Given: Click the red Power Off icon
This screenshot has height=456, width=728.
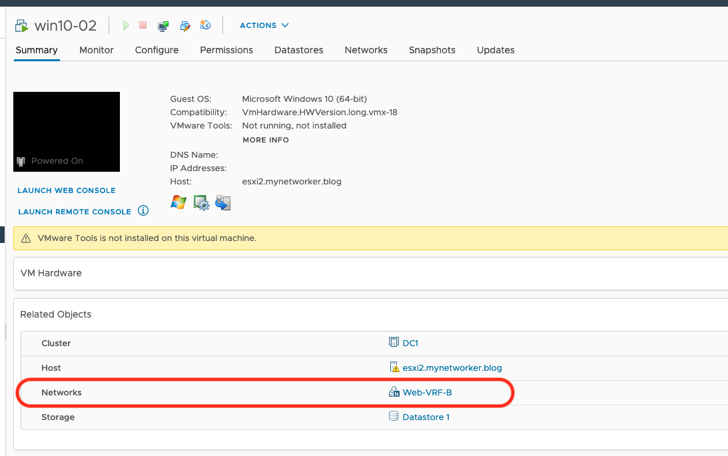Looking at the screenshot, I should [143, 25].
